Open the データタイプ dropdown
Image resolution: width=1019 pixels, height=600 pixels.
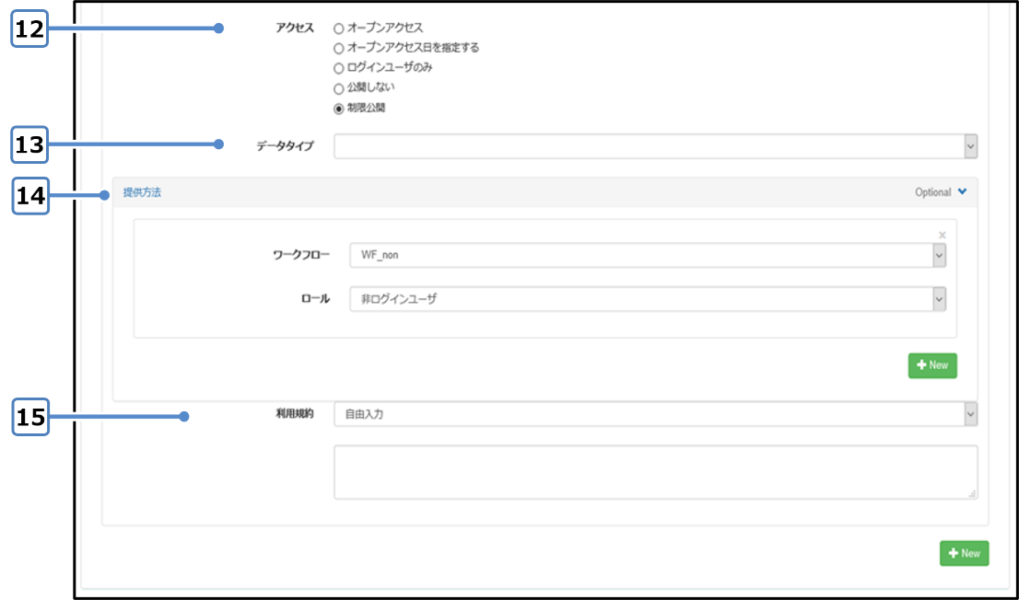[x=654, y=146]
